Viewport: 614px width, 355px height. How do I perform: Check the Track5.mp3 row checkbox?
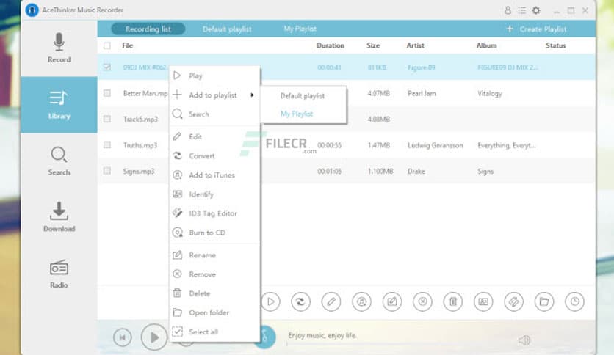tap(107, 119)
